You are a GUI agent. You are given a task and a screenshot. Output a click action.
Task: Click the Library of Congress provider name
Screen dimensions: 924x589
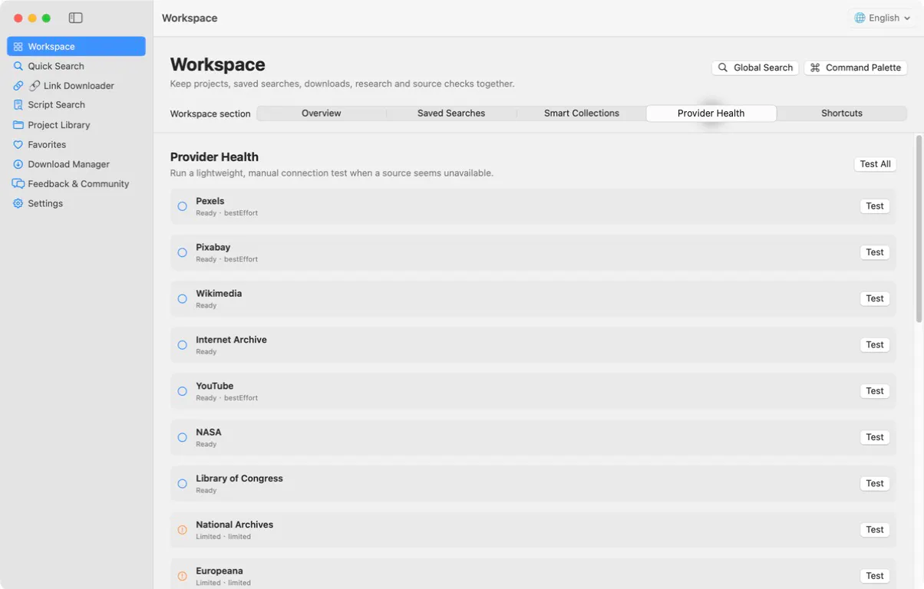[x=239, y=479]
